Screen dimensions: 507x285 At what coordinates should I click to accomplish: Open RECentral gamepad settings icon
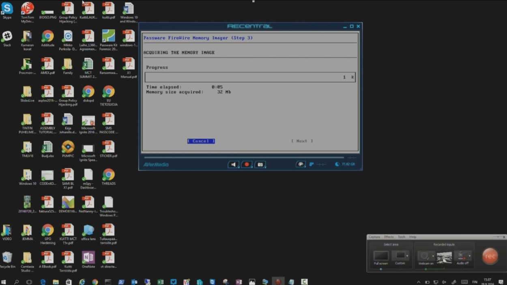point(301,164)
